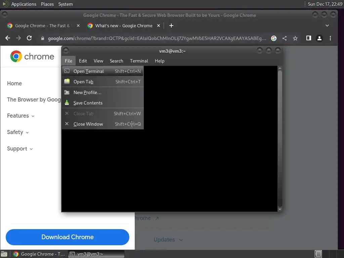Viewport: 344px width, 258px height.
Task: Switch to 'What's new - Google Chrome' tab
Action: (x=124, y=26)
